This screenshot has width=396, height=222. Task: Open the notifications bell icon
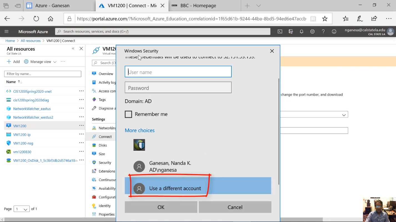tap(301, 32)
